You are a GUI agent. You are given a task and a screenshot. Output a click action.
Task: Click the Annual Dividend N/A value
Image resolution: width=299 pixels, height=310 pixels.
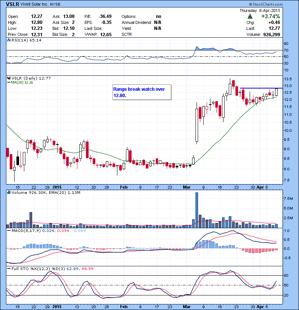(x=157, y=22)
